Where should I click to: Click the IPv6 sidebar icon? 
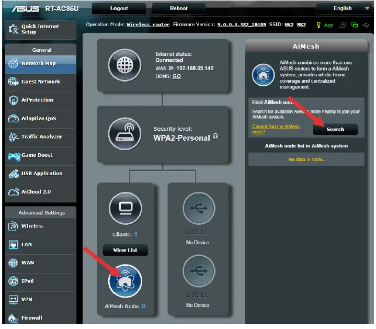tap(13, 281)
